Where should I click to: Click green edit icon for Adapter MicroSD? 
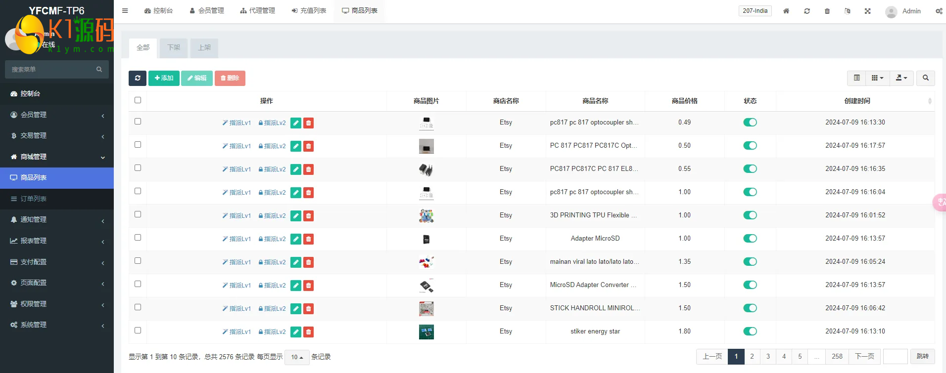click(x=296, y=239)
